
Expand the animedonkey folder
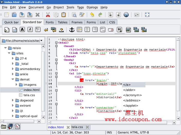pyautogui.click(x=13, y=69)
